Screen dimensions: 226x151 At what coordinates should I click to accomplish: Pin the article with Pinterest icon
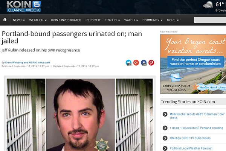click(151, 63)
